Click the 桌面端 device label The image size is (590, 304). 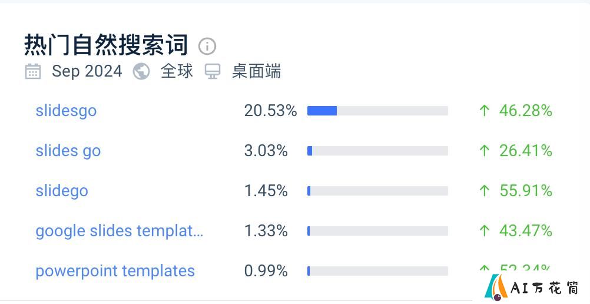tap(256, 71)
